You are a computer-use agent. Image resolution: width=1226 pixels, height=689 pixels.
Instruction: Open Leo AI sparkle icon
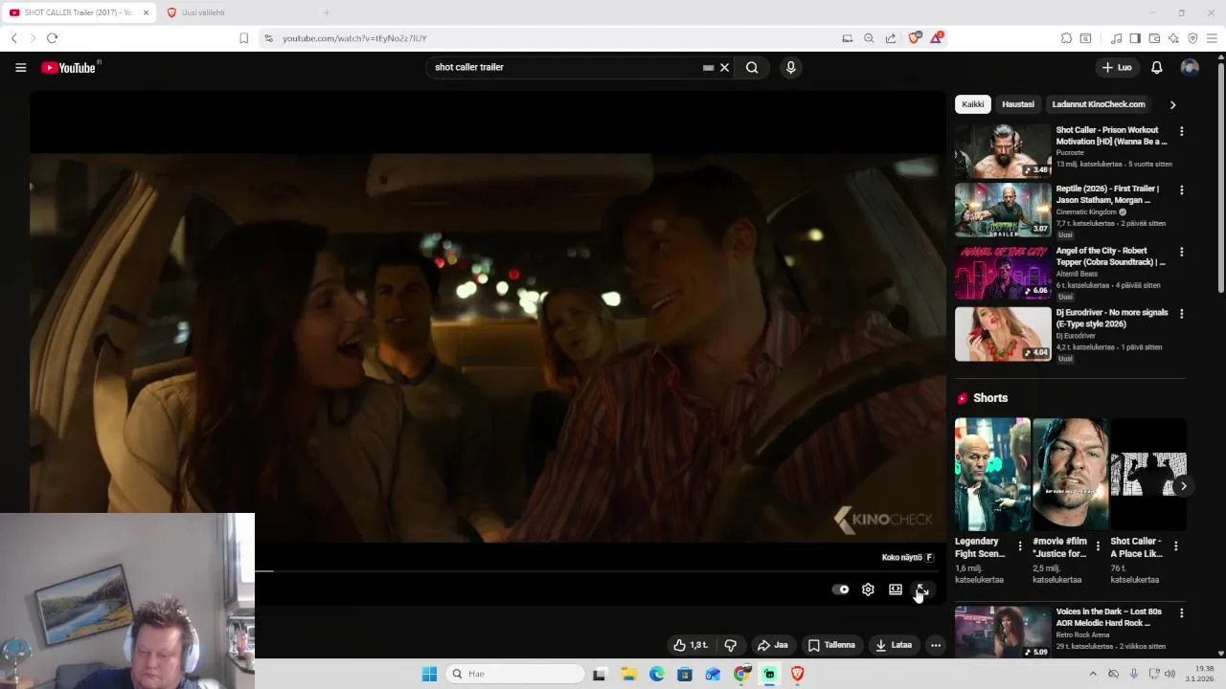coord(1173,38)
